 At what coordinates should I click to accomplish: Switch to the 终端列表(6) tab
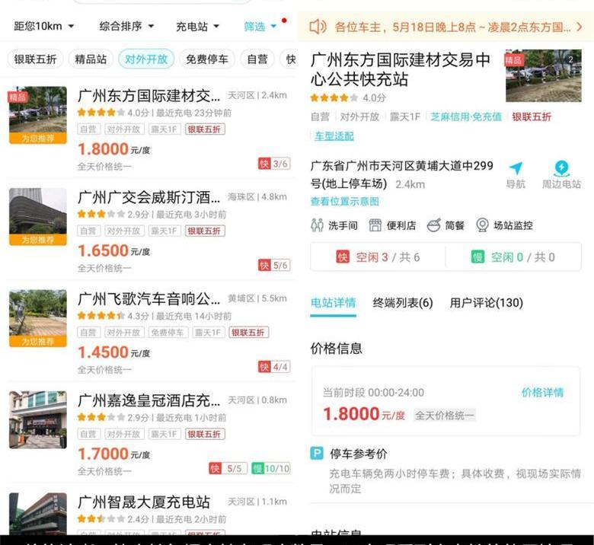tap(403, 303)
